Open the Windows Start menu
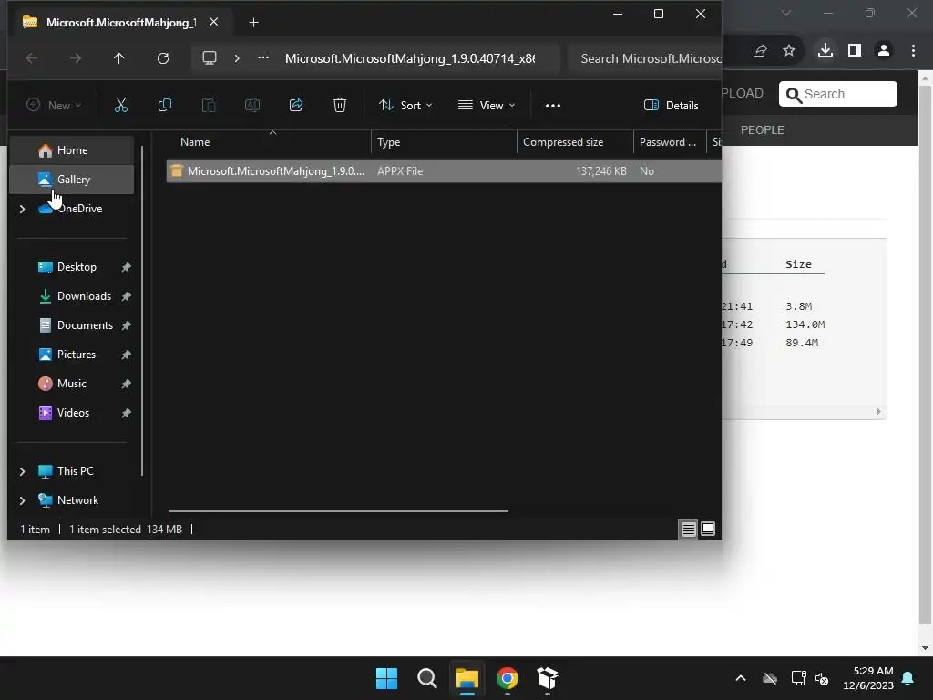Viewport: 933px width, 700px height. 386,678
